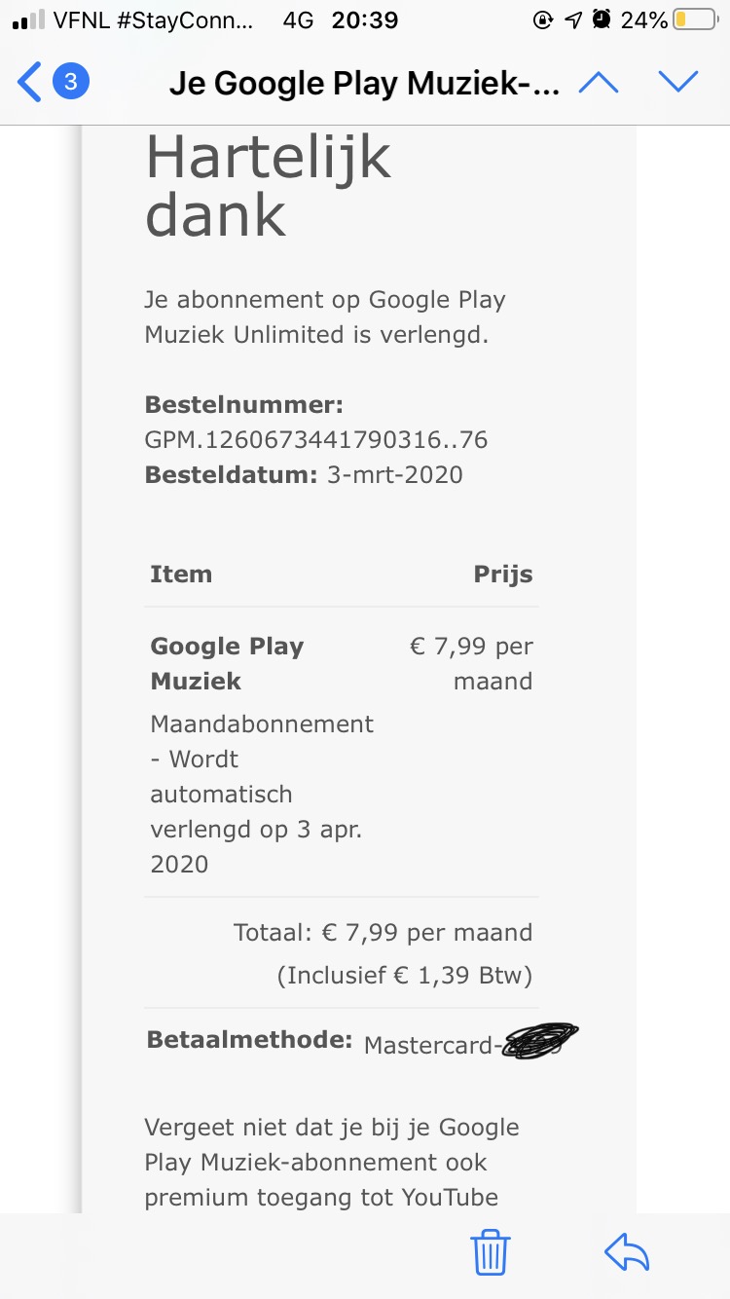
Task: Tap the Google Play Muziek item name
Action: tap(227, 663)
